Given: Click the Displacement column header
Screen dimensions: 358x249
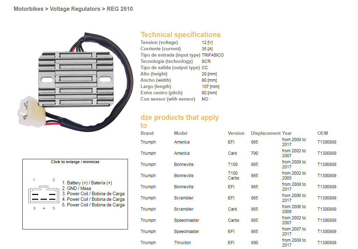Looking at the screenshot, I should pos(266,133).
